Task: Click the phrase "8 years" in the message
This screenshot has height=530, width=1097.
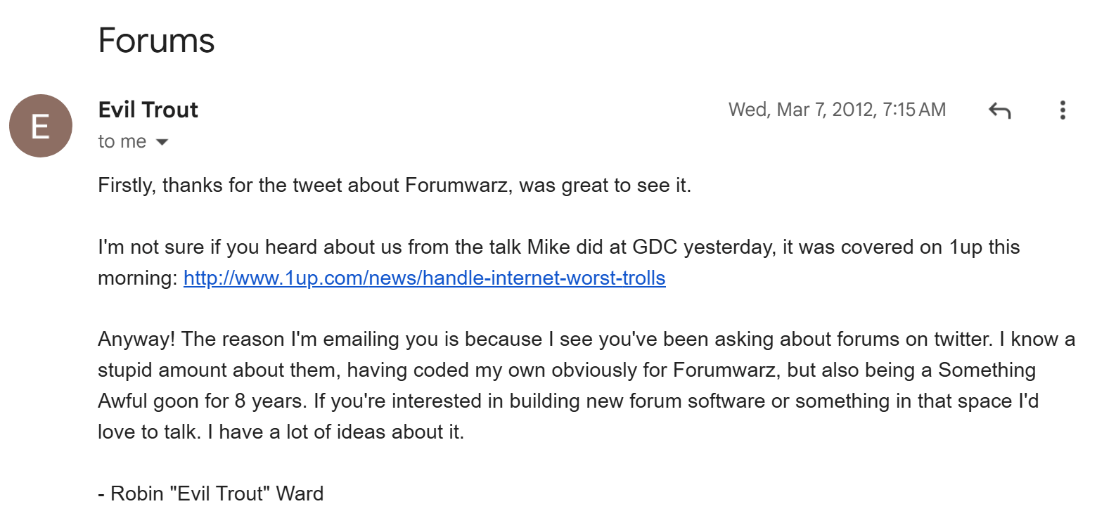Action: [264, 401]
